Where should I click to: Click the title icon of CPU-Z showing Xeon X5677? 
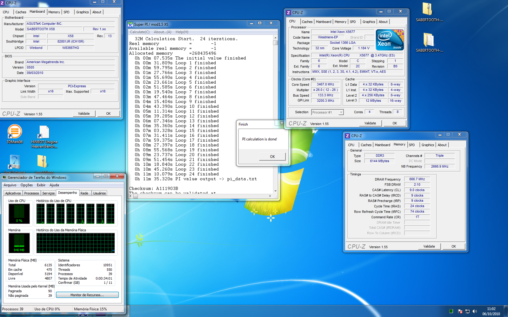(x=288, y=12)
